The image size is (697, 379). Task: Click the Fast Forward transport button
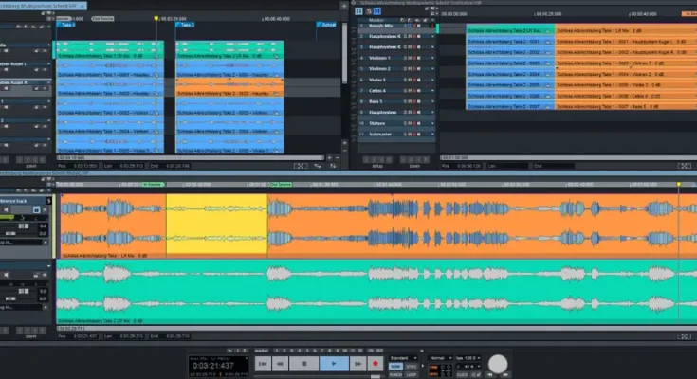tap(358, 363)
